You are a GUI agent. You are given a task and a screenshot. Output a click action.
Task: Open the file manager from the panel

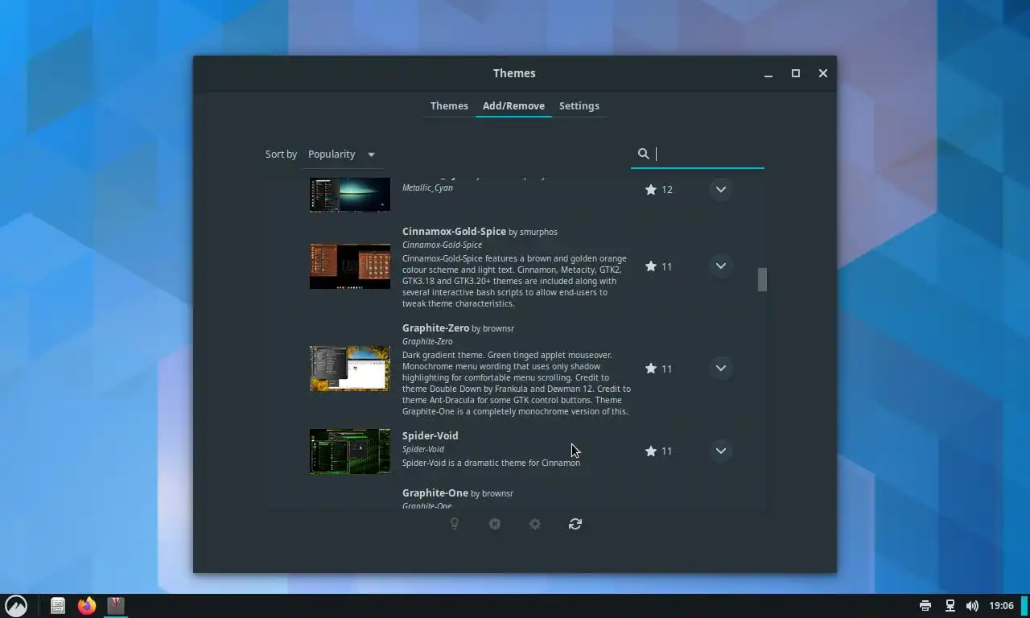[58, 606]
